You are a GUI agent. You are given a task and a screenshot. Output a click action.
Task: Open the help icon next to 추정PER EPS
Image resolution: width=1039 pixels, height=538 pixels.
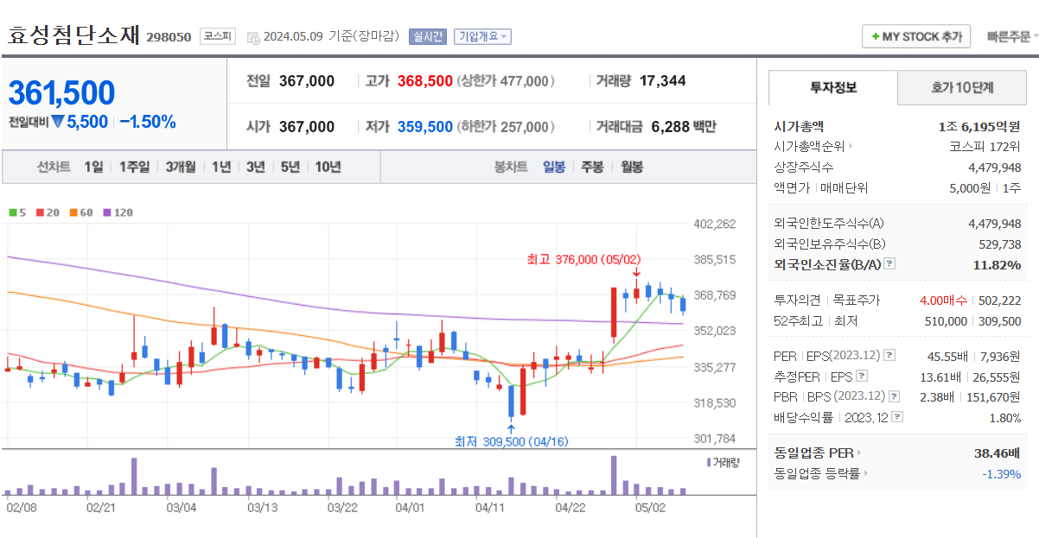(861, 377)
